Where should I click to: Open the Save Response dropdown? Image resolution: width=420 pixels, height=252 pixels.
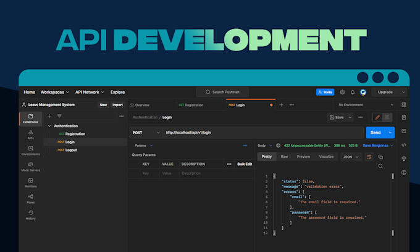coord(378,145)
